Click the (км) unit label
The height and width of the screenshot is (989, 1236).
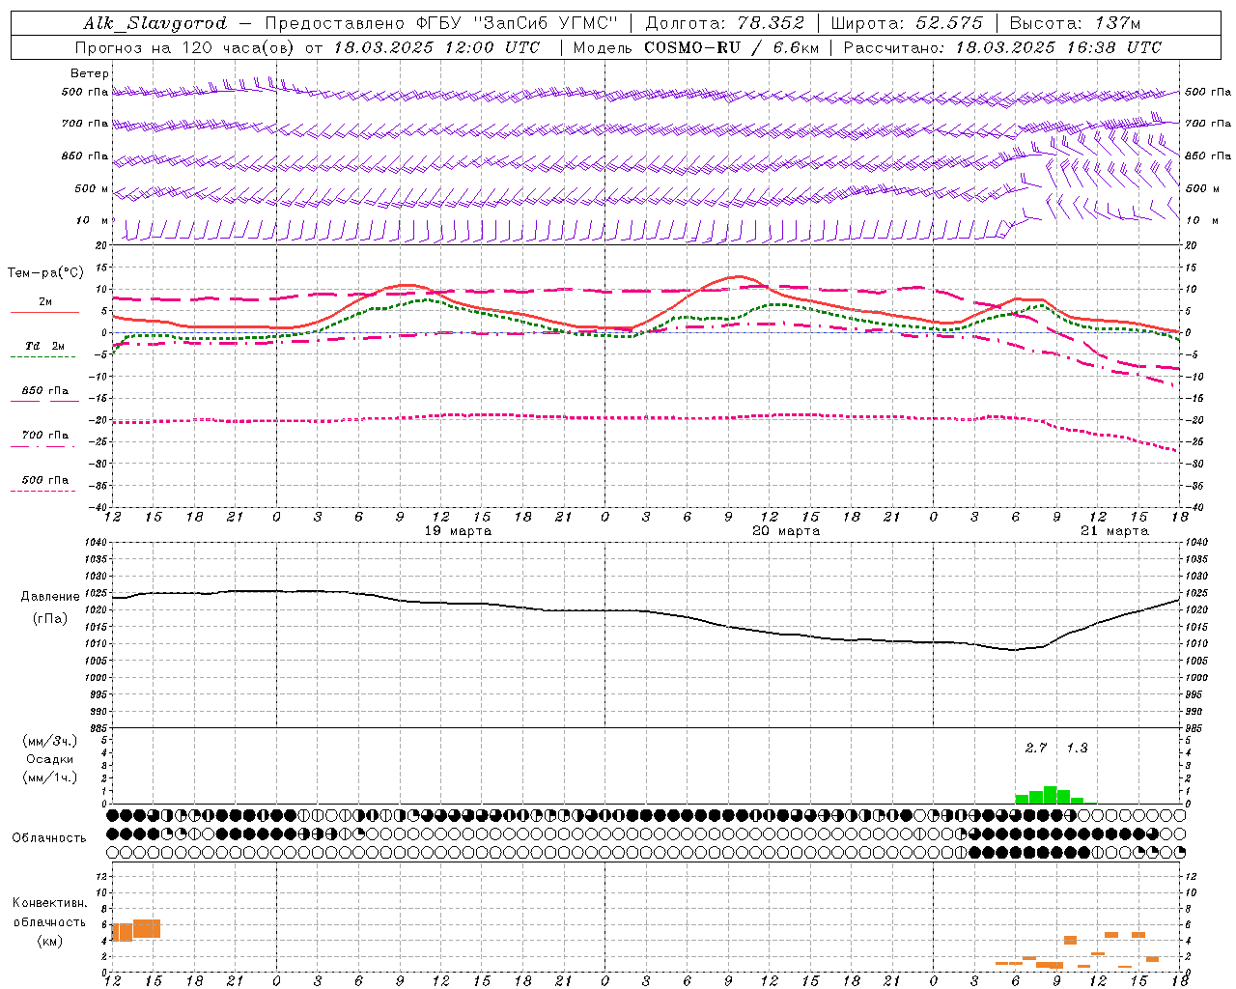(50, 941)
